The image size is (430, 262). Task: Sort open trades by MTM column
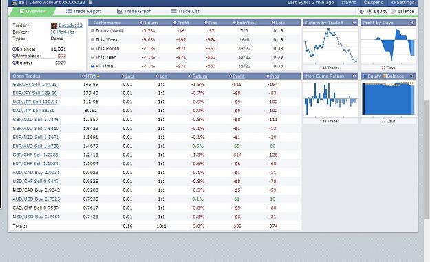90,76
